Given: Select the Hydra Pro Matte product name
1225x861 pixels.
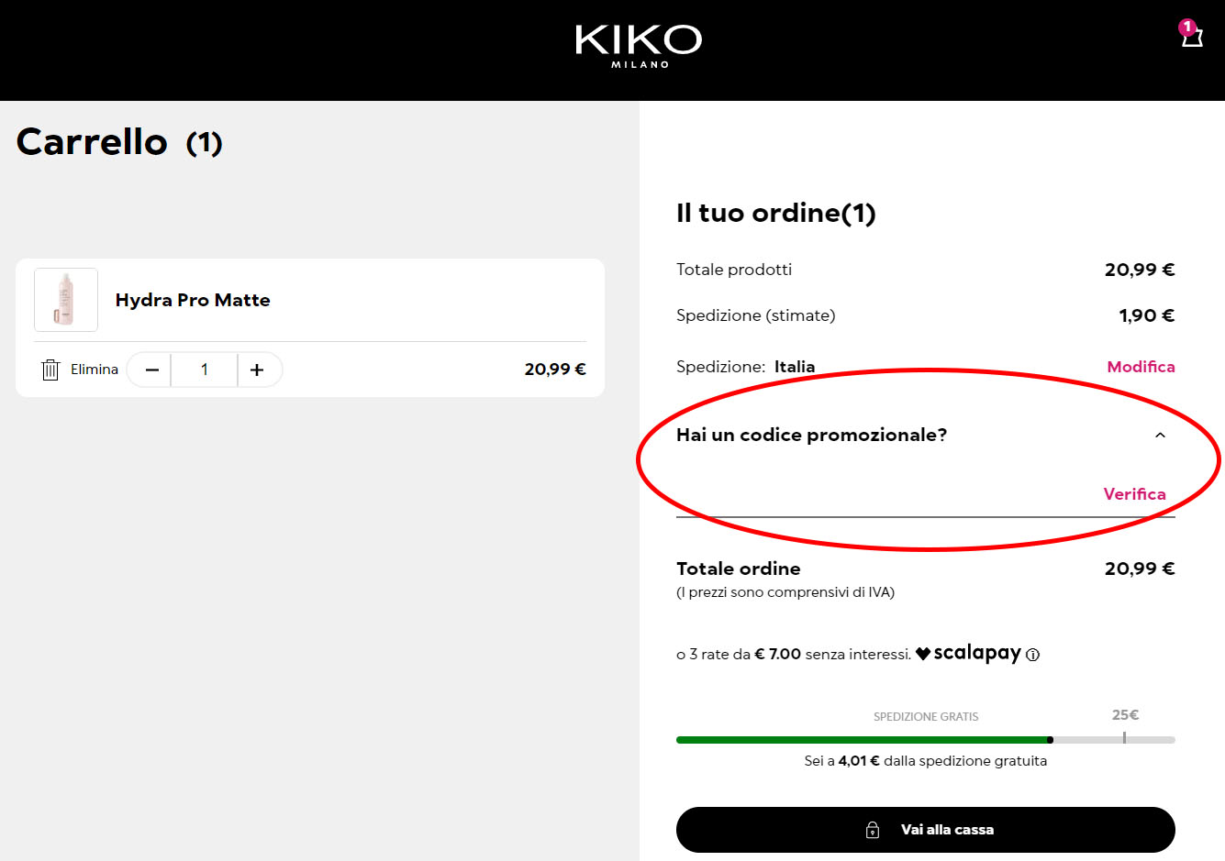Looking at the screenshot, I should (193, 300).
